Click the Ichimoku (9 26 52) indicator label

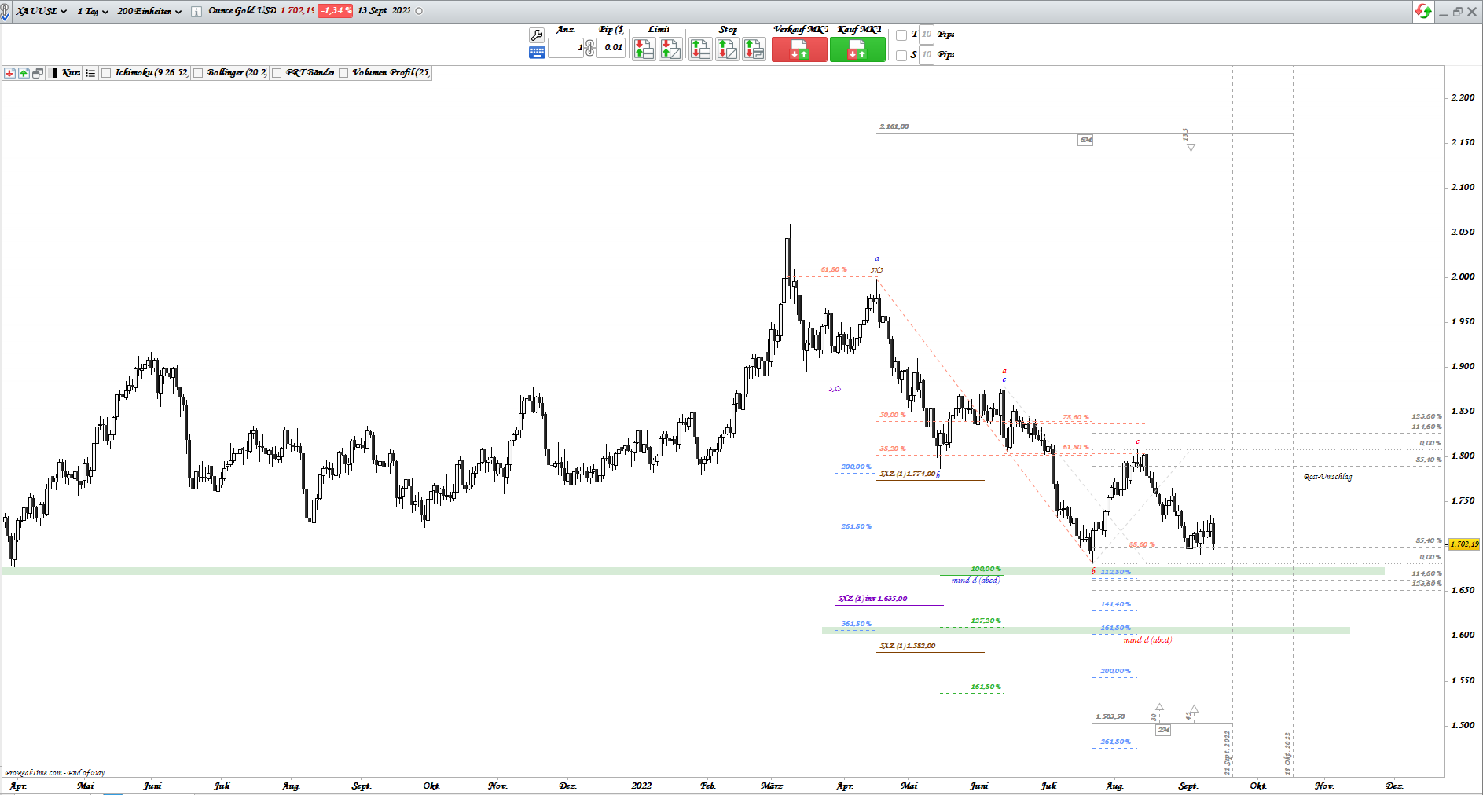152,73
